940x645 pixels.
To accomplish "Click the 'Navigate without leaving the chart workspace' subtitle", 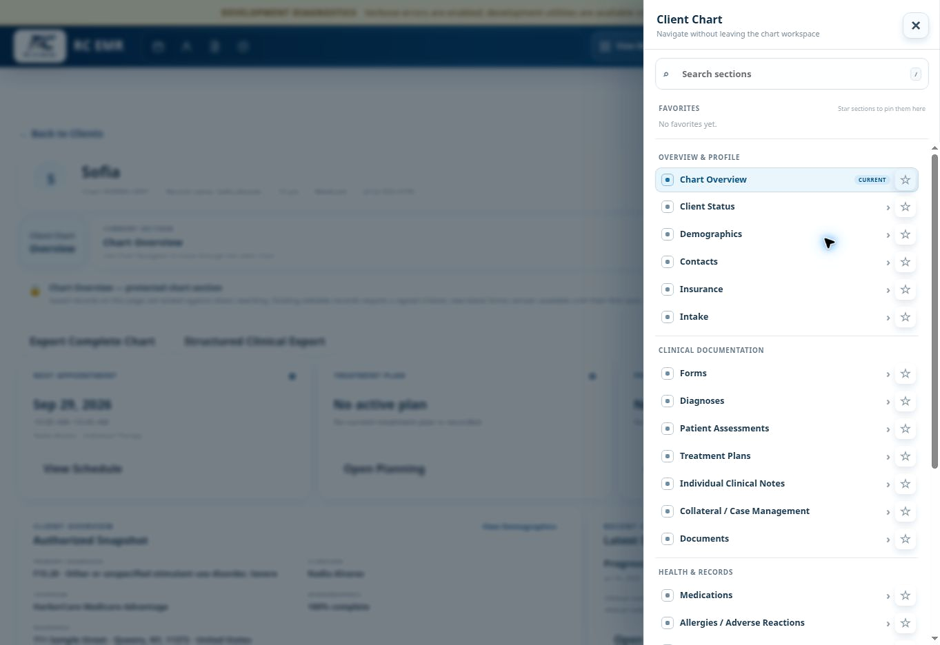I will point(738,34).
